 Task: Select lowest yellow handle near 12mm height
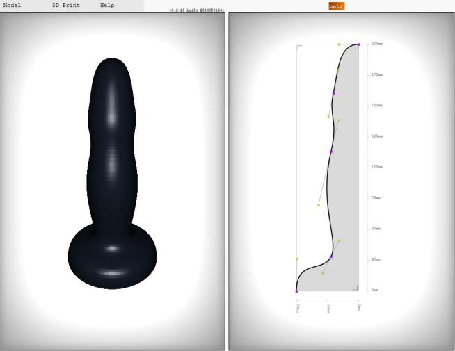coord(323,273)
